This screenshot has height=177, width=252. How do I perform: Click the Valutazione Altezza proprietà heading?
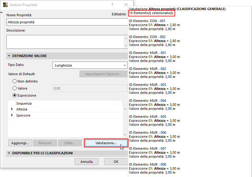(x=177, y=9)
